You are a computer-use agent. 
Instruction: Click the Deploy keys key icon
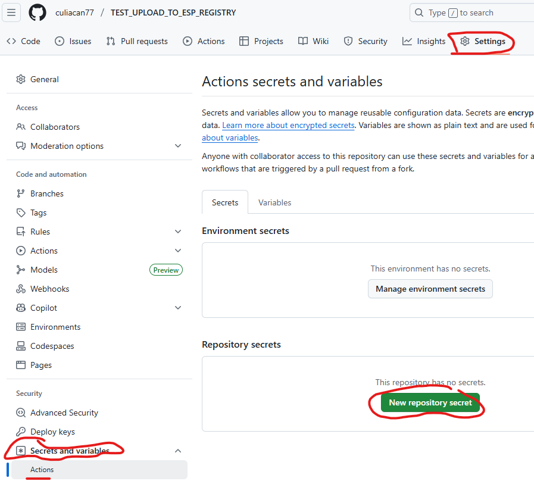click(21, 432)
